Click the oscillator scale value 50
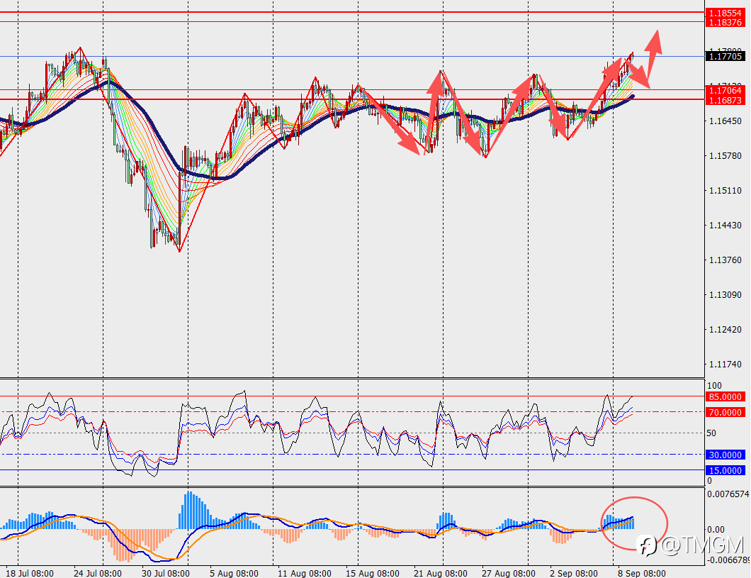 click(712, 433)
